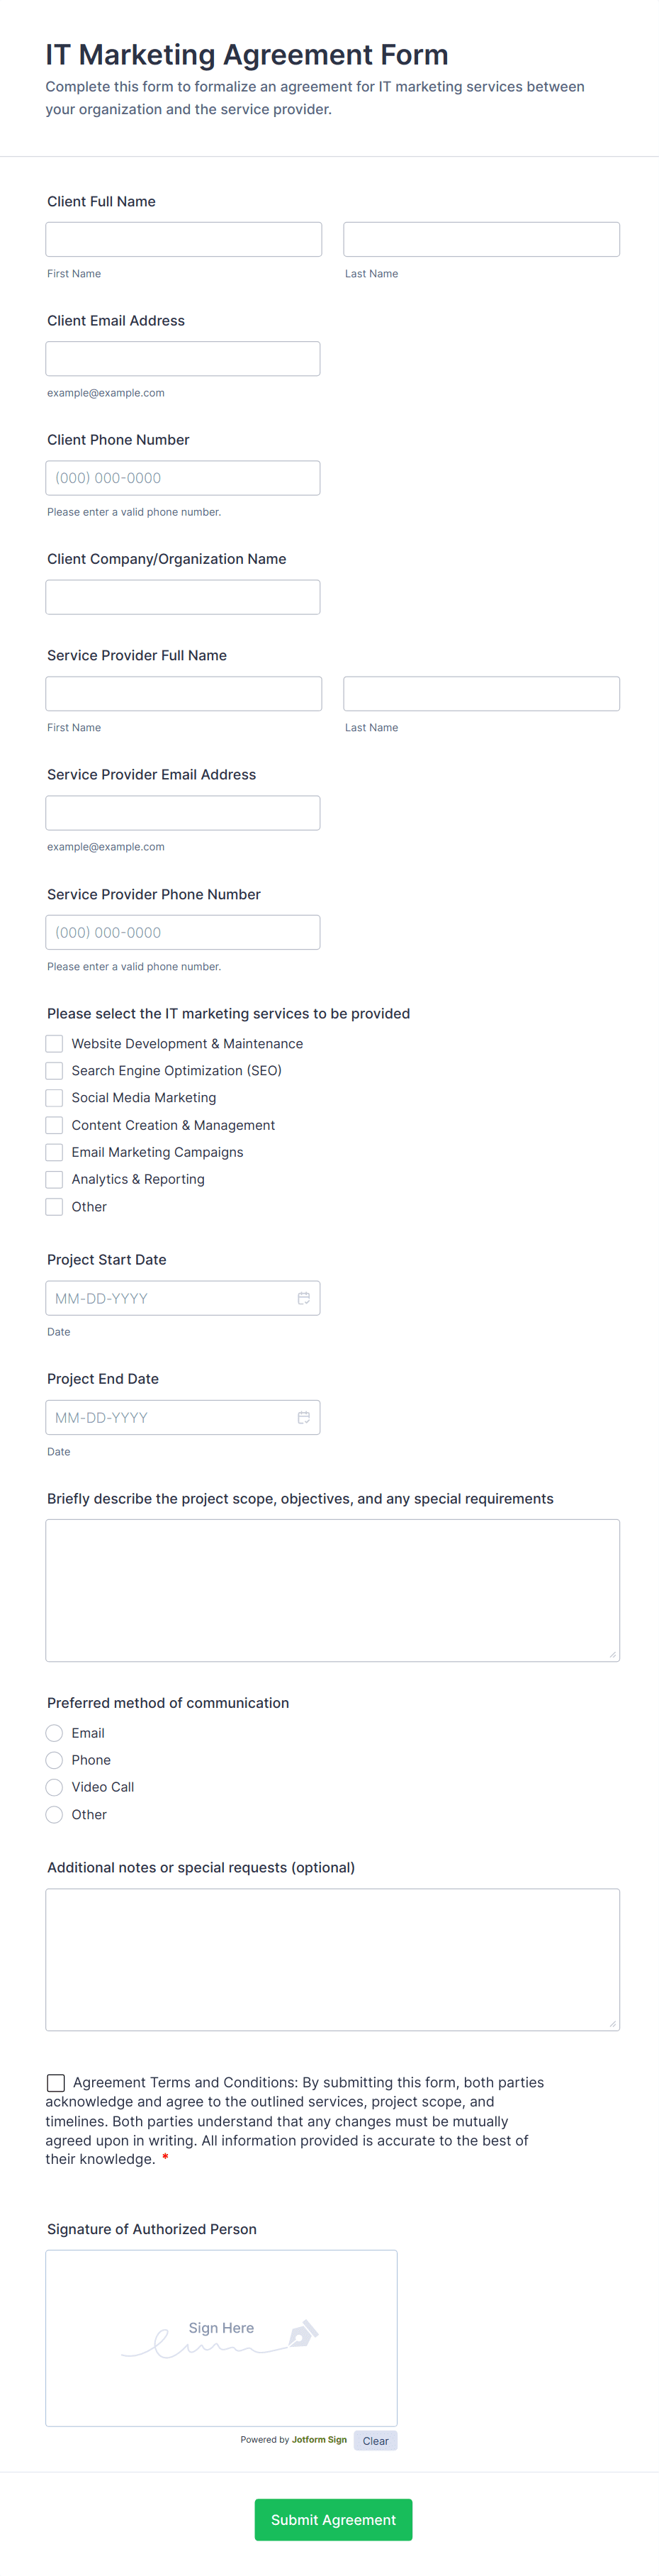Screen dimensions: 659x2576
Task: Check Analytics & Reporting service
Action: point(54,1179)
